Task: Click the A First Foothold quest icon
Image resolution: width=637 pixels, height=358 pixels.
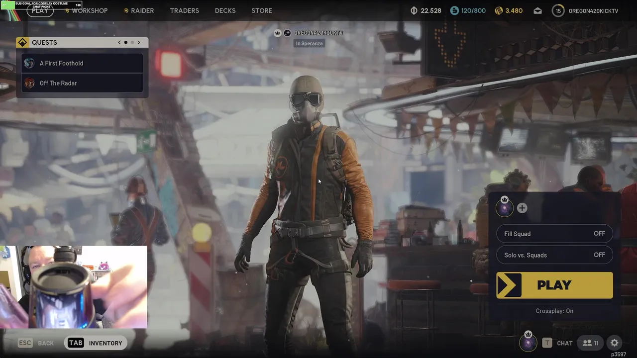Action: (29, 63)
